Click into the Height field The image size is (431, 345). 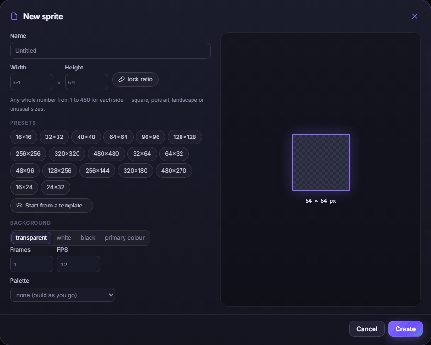pos(87,82)
